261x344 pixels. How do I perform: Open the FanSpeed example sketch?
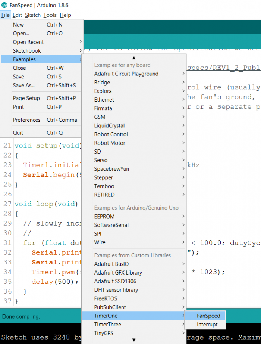point(208,316)
